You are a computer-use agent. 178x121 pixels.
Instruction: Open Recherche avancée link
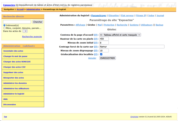32,37
